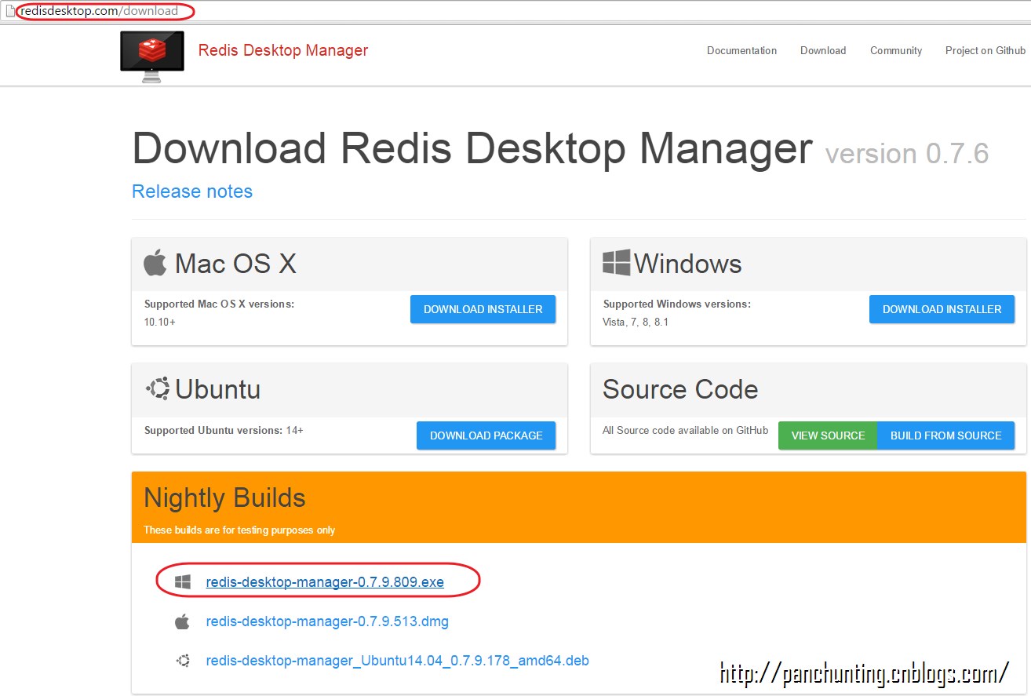This screenshot has height=696, width=1031.
Task: Click the Ubuntu Download Package button
Action: click(486, 435)
